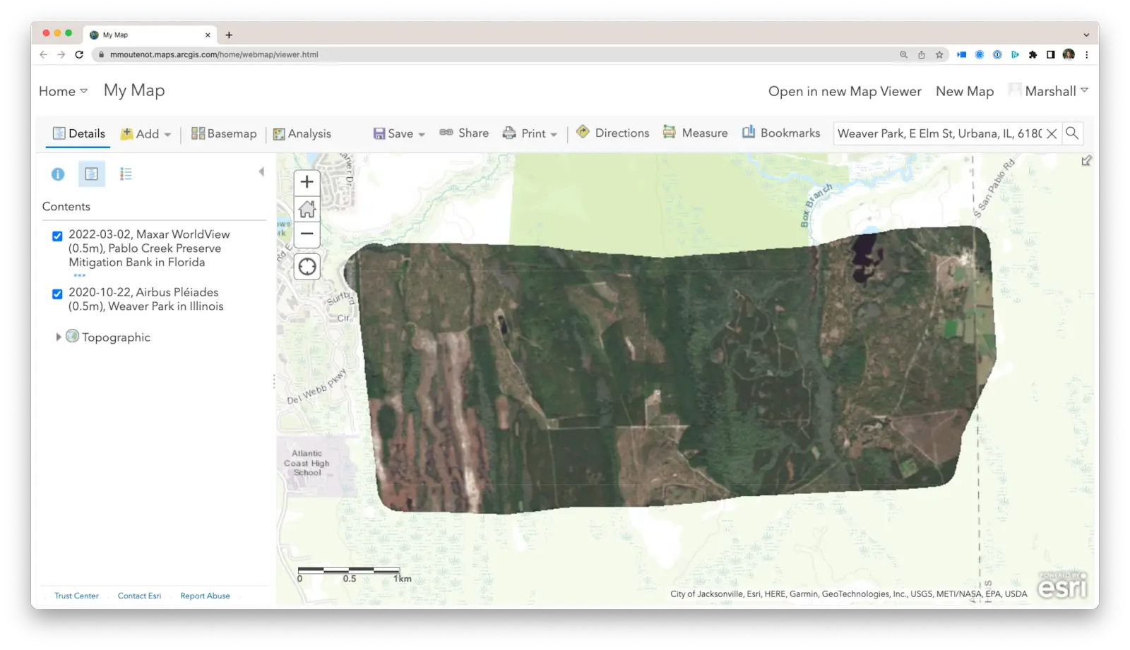This screenshot has width=1130, height=650.
Task: Open the Print options dropdown
Action: 530,133
